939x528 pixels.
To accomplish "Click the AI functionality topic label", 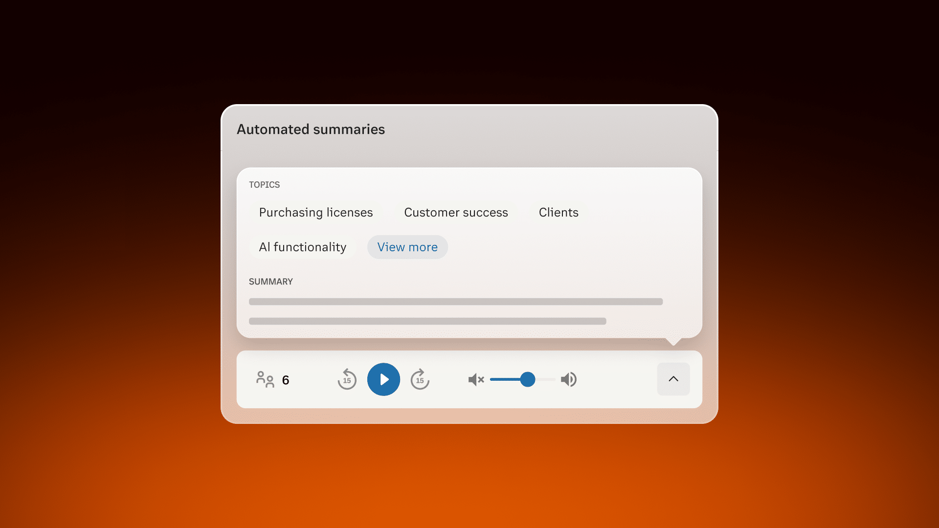I will click(x=302, y=247).
